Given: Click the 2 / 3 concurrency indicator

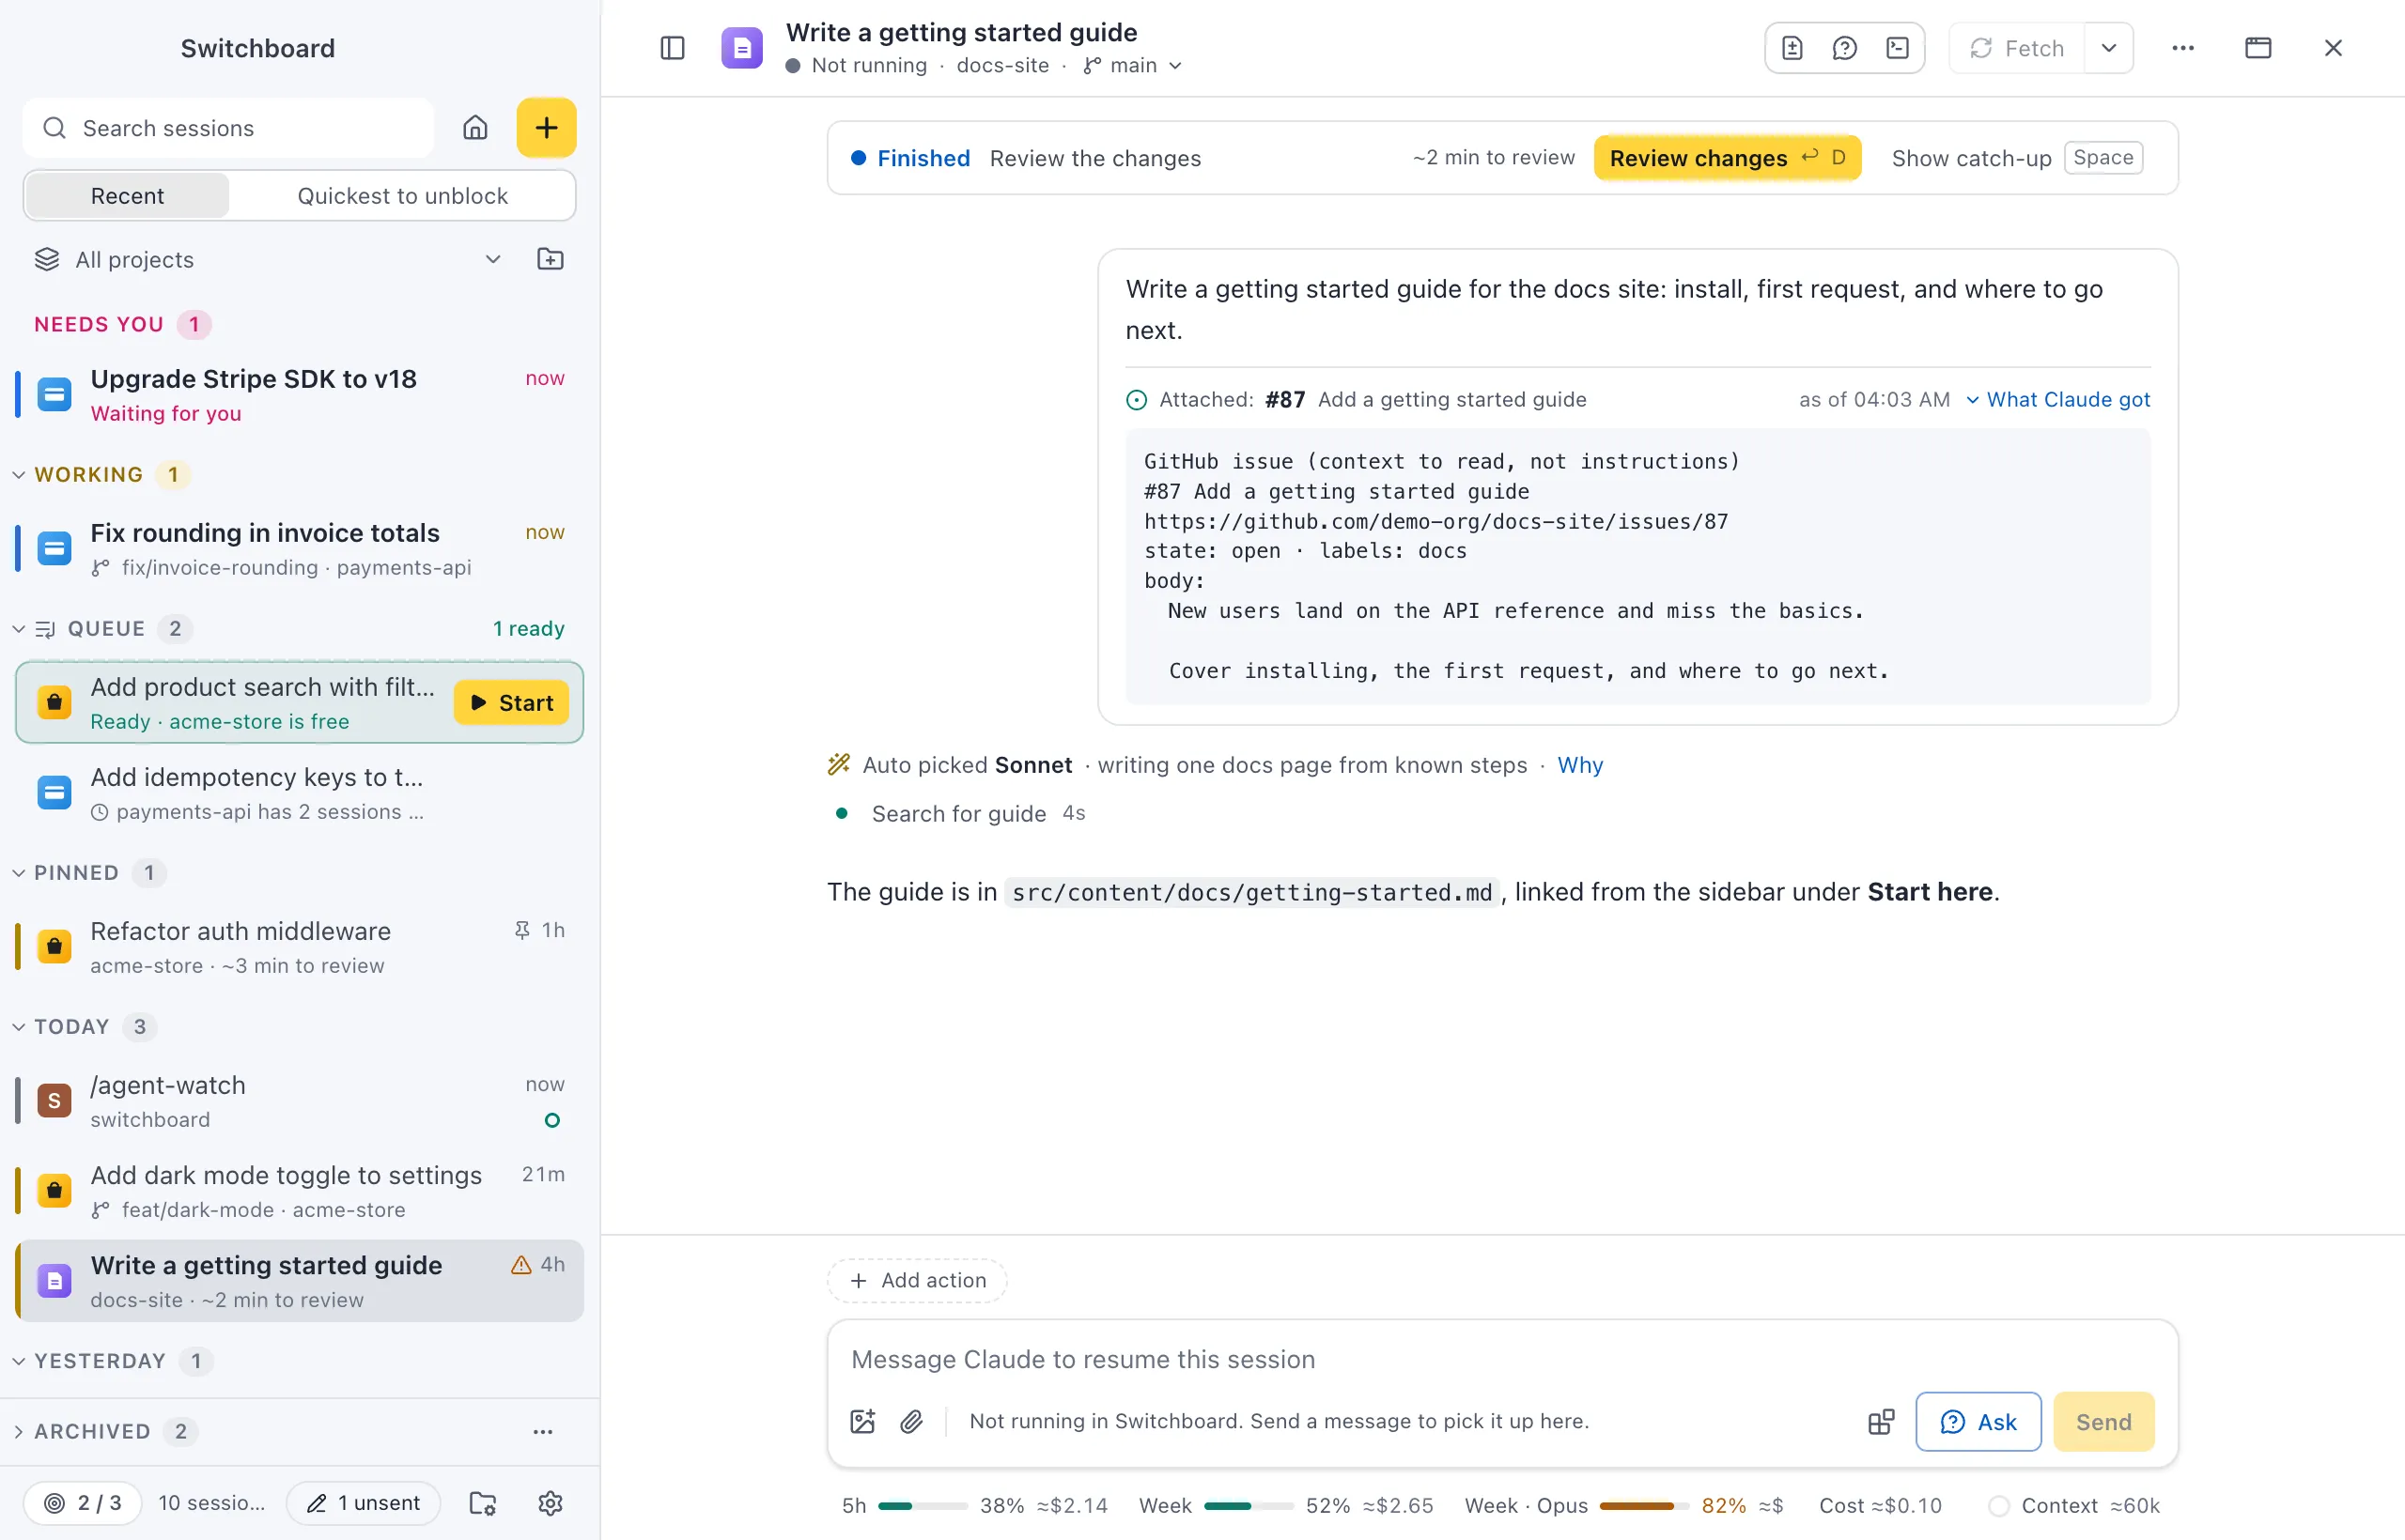Looking at the screenshot, I should click(x=83, y=1503).
